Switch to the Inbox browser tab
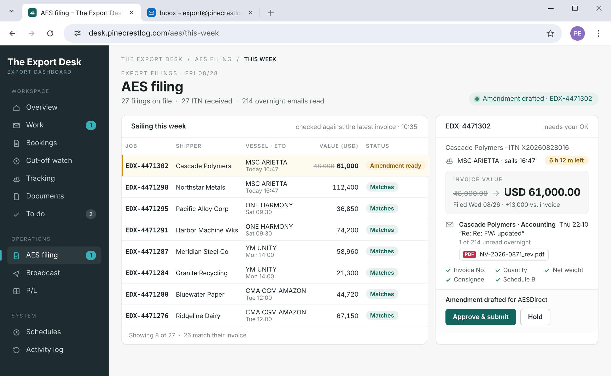The height and width of the screenshot is (376, 611). coord(201,13)
